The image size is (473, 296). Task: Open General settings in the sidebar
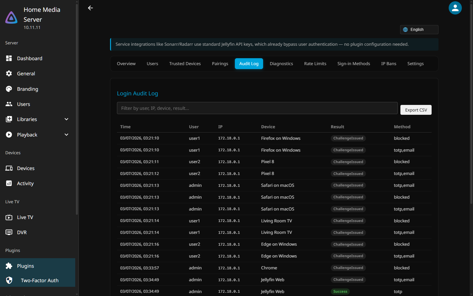[37, 73]
